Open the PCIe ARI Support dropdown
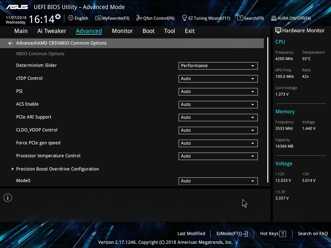Screen dimensions: 331x248 coord(218,118)
